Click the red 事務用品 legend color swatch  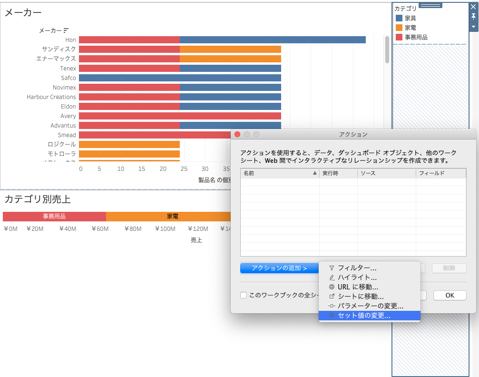click(x=399, y=37)
